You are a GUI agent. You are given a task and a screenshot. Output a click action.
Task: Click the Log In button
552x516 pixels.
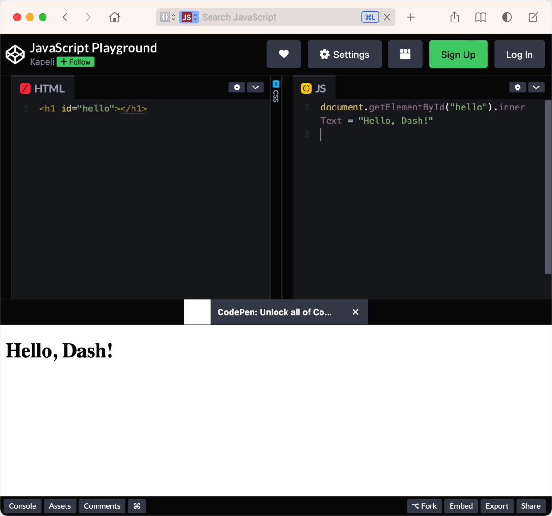pos(519,54)
